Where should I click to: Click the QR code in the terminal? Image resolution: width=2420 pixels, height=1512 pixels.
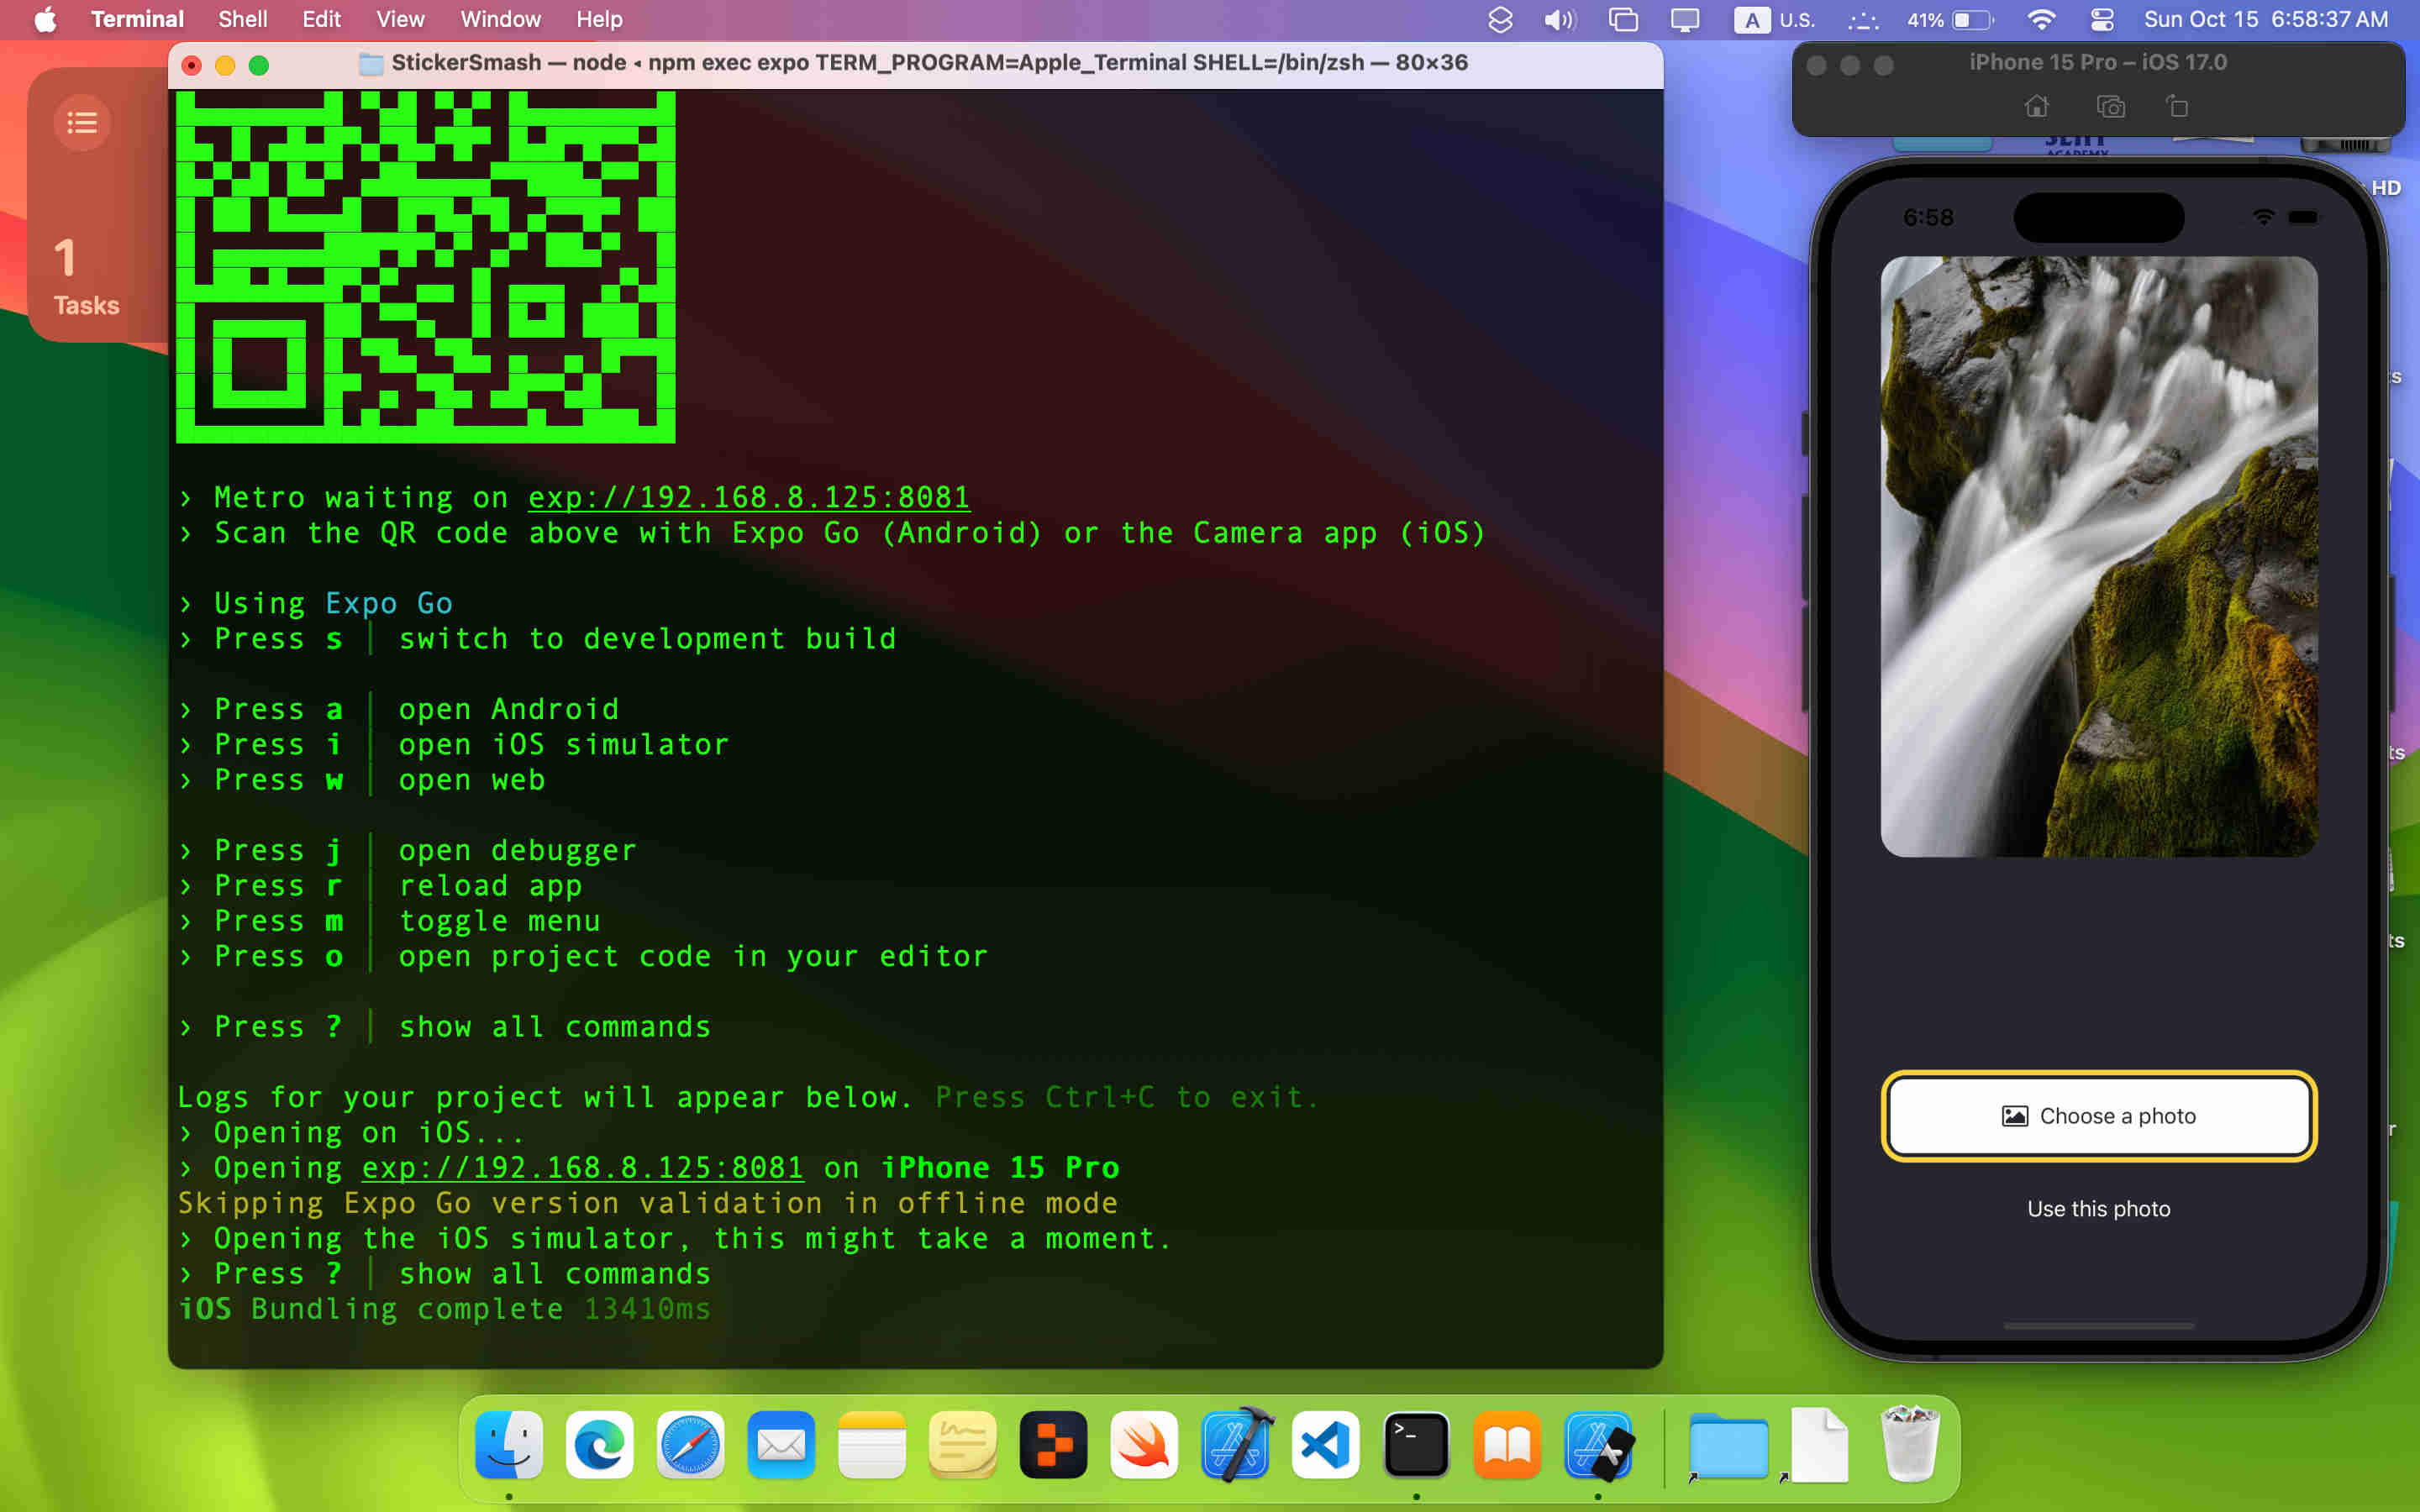coord(426,266)
